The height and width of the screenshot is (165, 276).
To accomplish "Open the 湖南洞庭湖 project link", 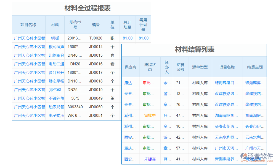I will tap(226, 116).
